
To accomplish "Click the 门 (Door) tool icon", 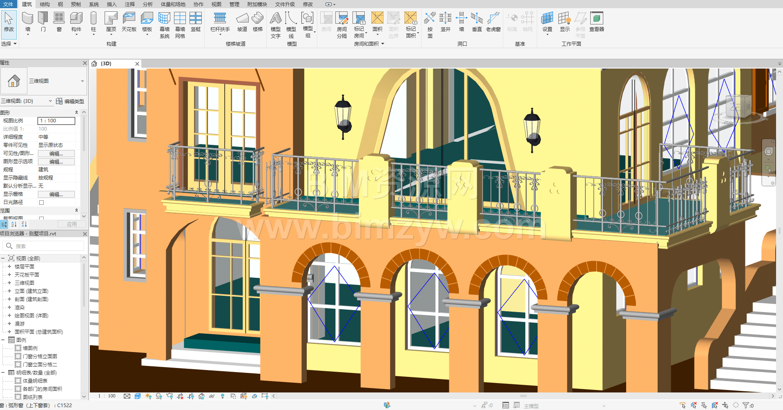I will point(43,22).
